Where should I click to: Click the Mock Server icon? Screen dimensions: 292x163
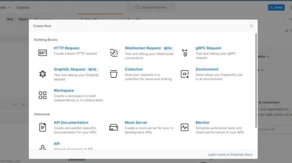pos(113,127)
